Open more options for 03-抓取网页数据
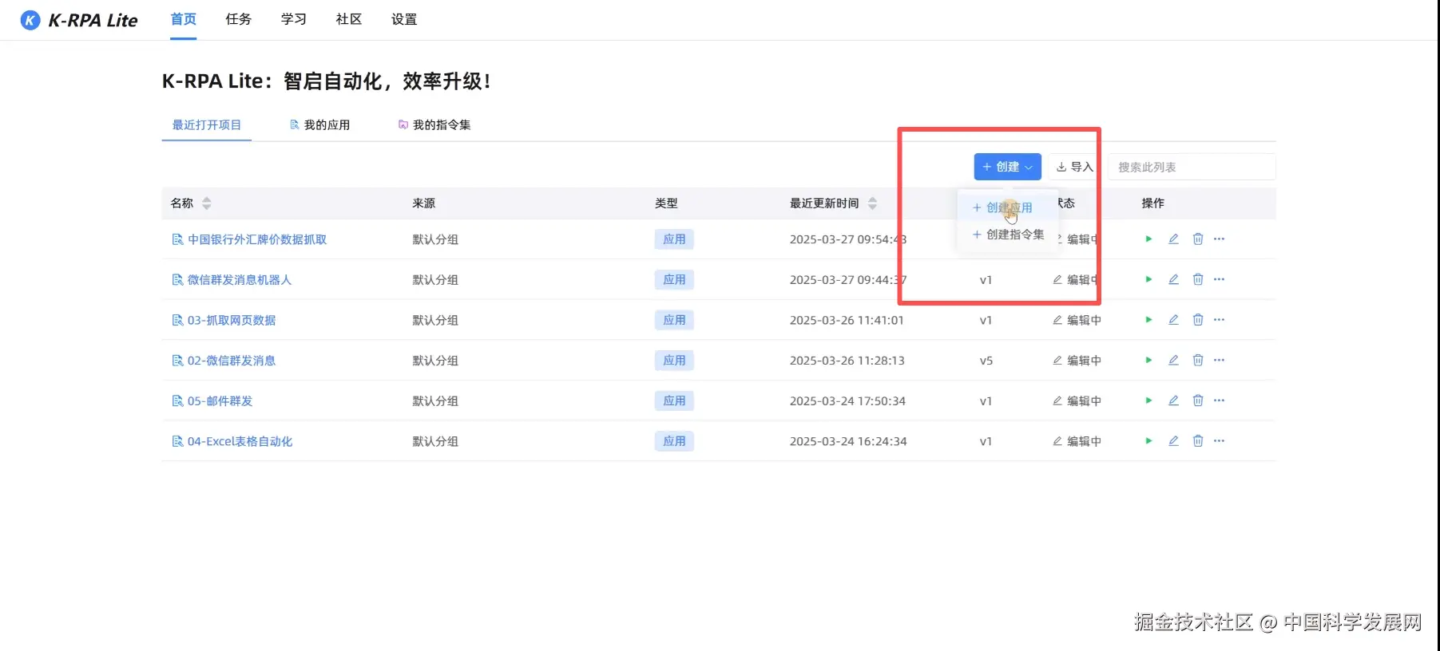1440x651 pixels. coord(1219,319)
